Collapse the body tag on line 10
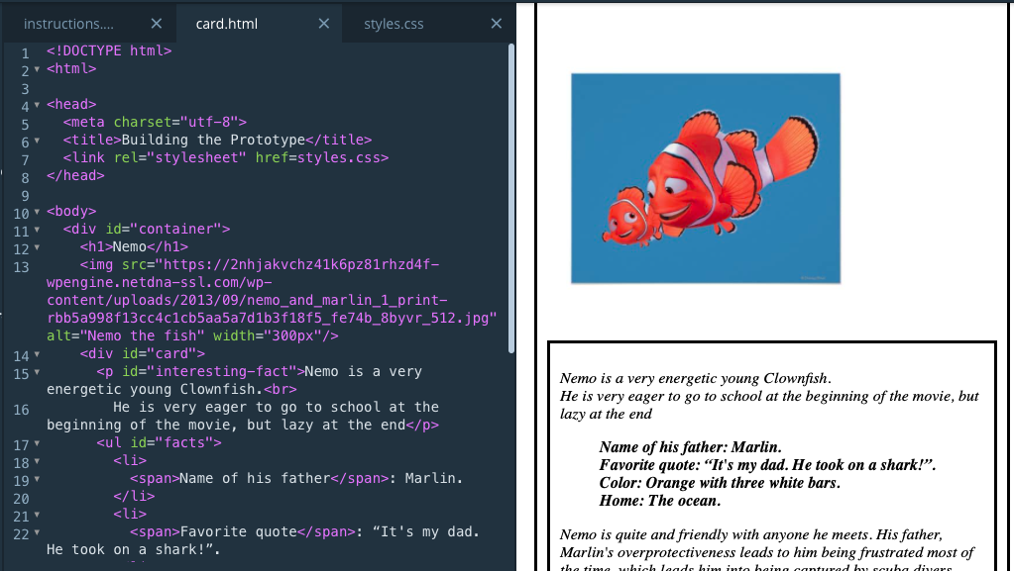This screenshot has width=1014, height=571. 37,212
